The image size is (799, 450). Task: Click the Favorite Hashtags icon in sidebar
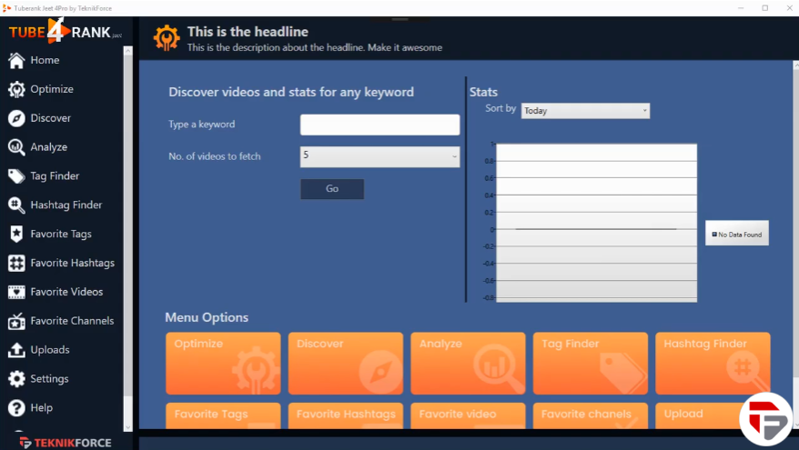coord(16,263)
